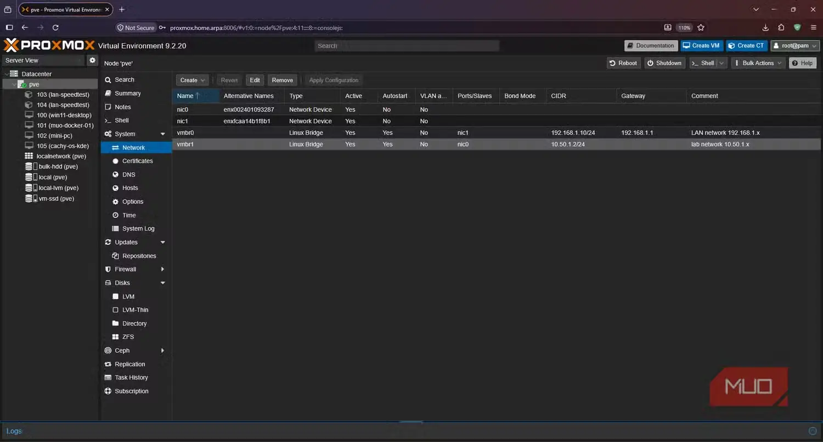Open the Server View gear settings icon
The height and width of the screenshot is (442, 823).
click(92, 60)
